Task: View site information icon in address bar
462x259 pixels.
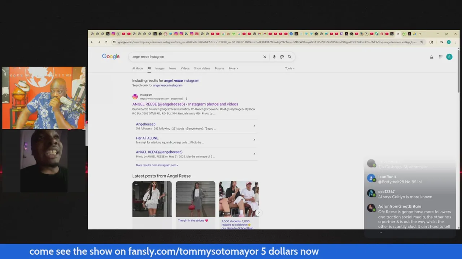Action: click(114, 42)
